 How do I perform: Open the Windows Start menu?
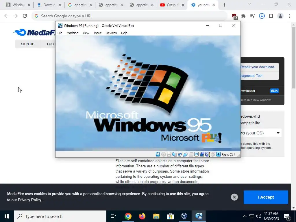tap(7, 216)
